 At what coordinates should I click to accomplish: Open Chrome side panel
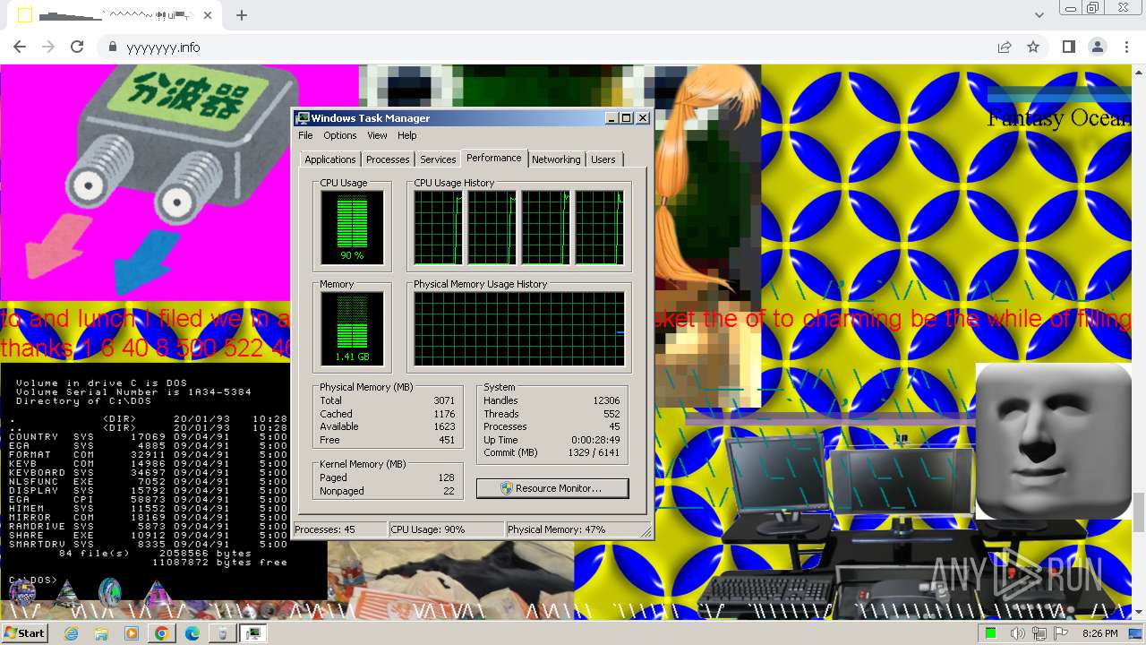coord(1068,47)
